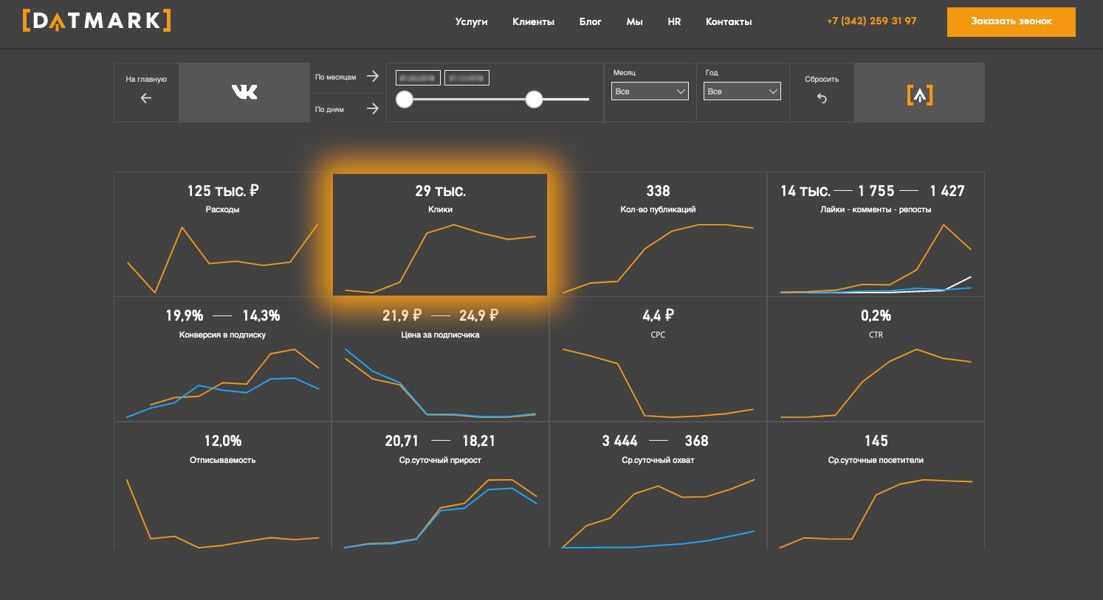This screenshot has width=1103, height=600.
Task: Open the Лайки - комменты - репосты card
Action: (x=876, y=234)
